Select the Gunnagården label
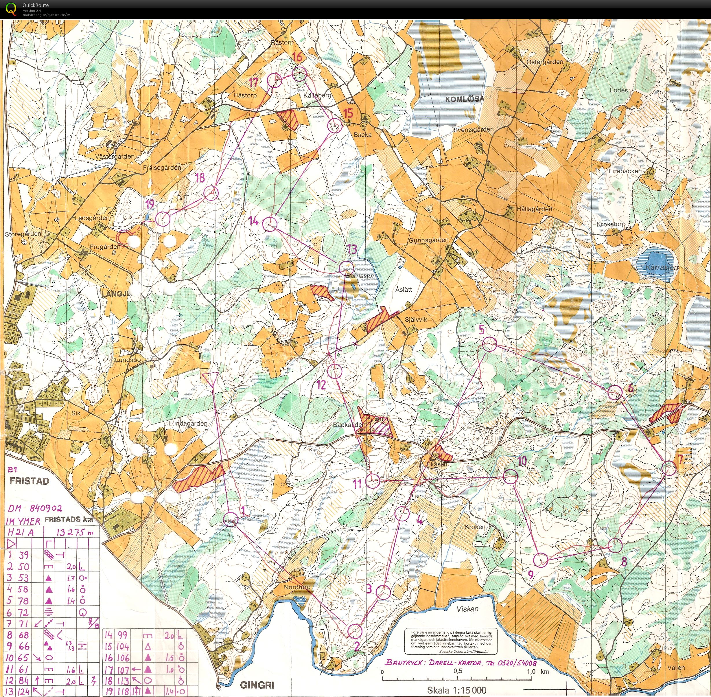Image resolution: width=711 pixels, height=697 pixels. (x=428, y=240)
